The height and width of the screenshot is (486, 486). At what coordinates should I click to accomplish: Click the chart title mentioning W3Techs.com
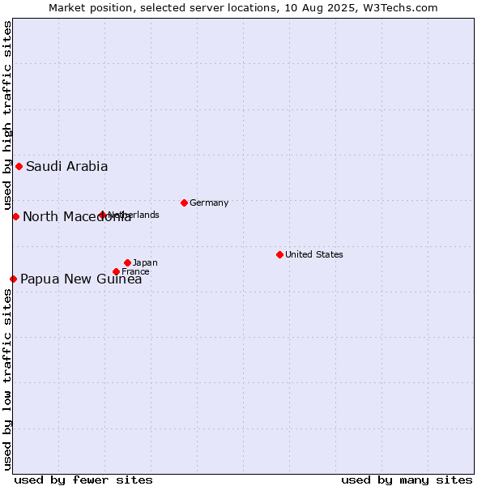tap(243, 8)
